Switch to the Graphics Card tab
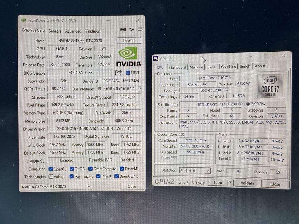The height and width of the screenshot is (224, 299). [33, 30]
